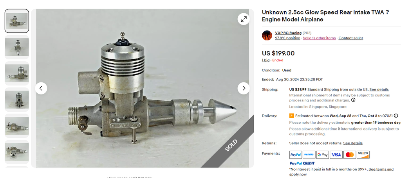The width and height of the screenshot is (401, 178).
Task: Click the Google Pay payment icon
Action: [323, 155]
